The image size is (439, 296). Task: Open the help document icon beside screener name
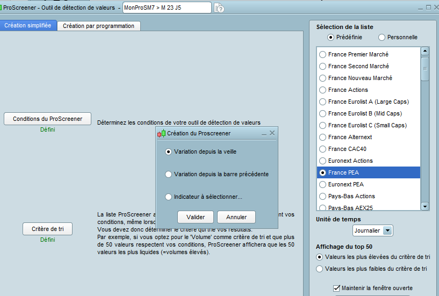pos(219,8)
